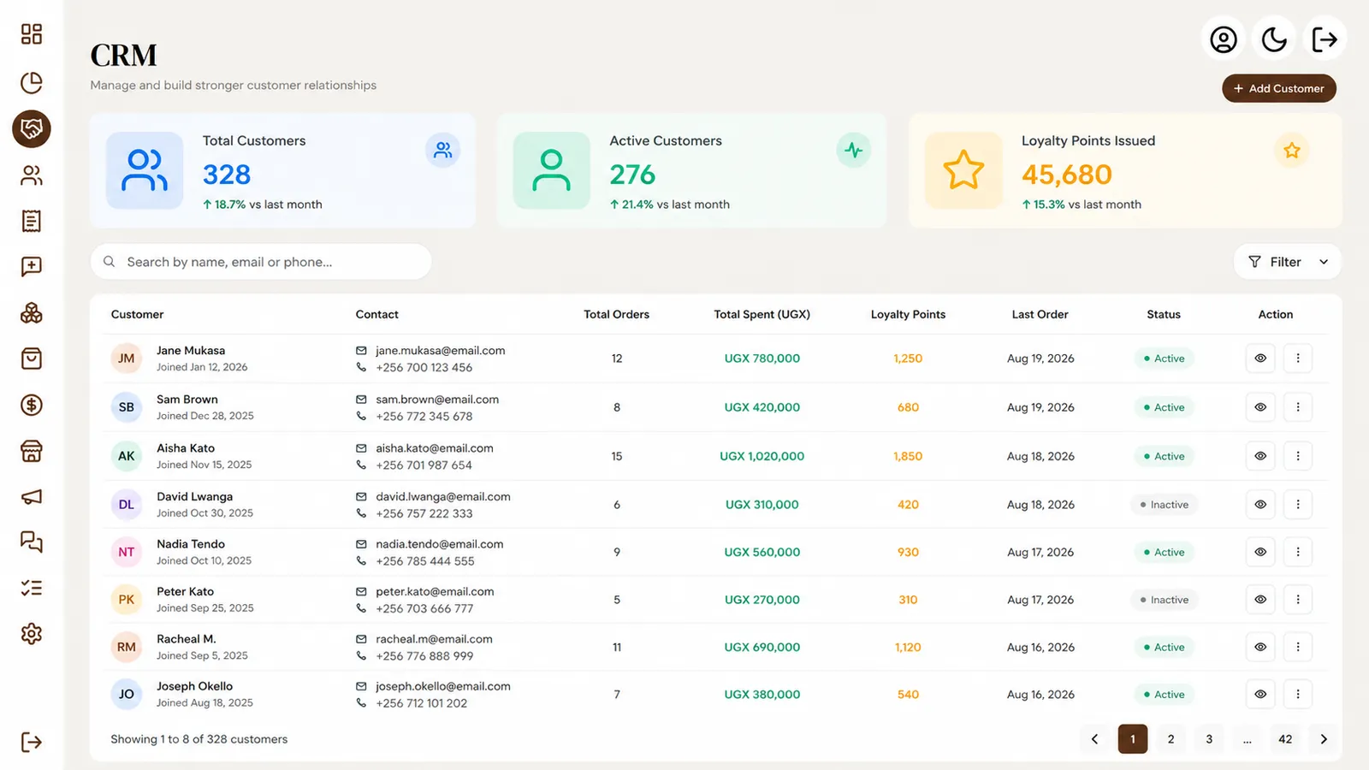Go to next page with right chevron
1369x770 pixels.
[x=1324, y=739]
